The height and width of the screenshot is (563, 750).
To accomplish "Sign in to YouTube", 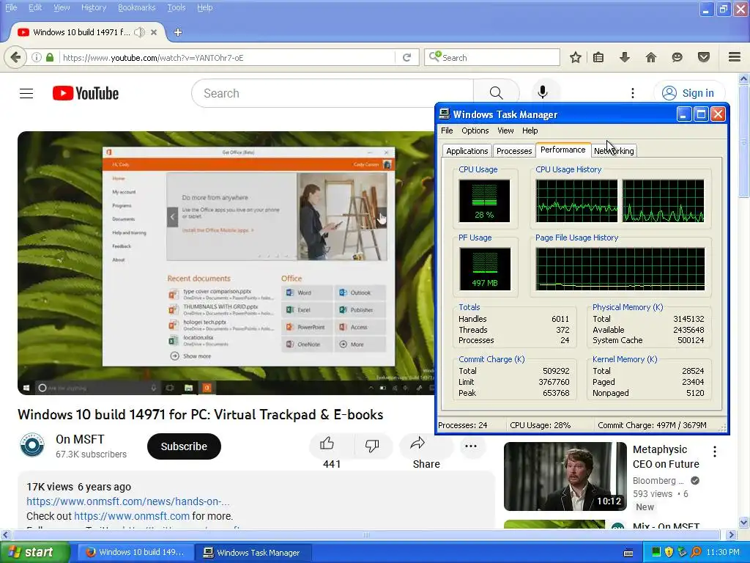I will (x=689, y=93).
